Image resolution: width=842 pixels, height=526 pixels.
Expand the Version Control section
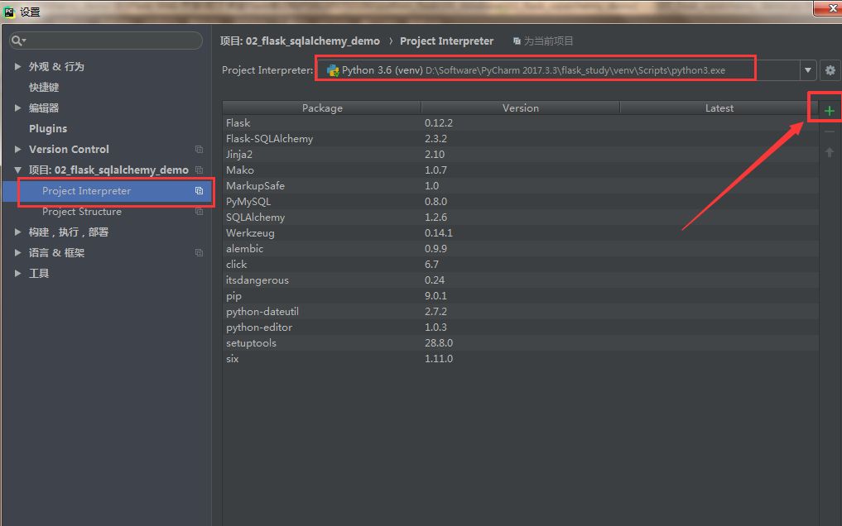click(x=17, y=149)
